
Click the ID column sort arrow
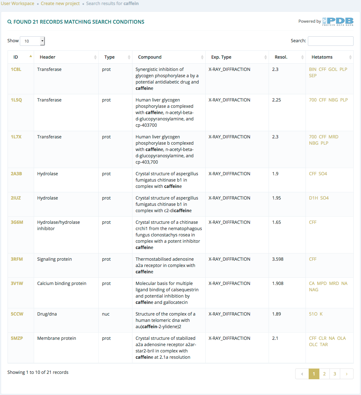tap(31, 56)
